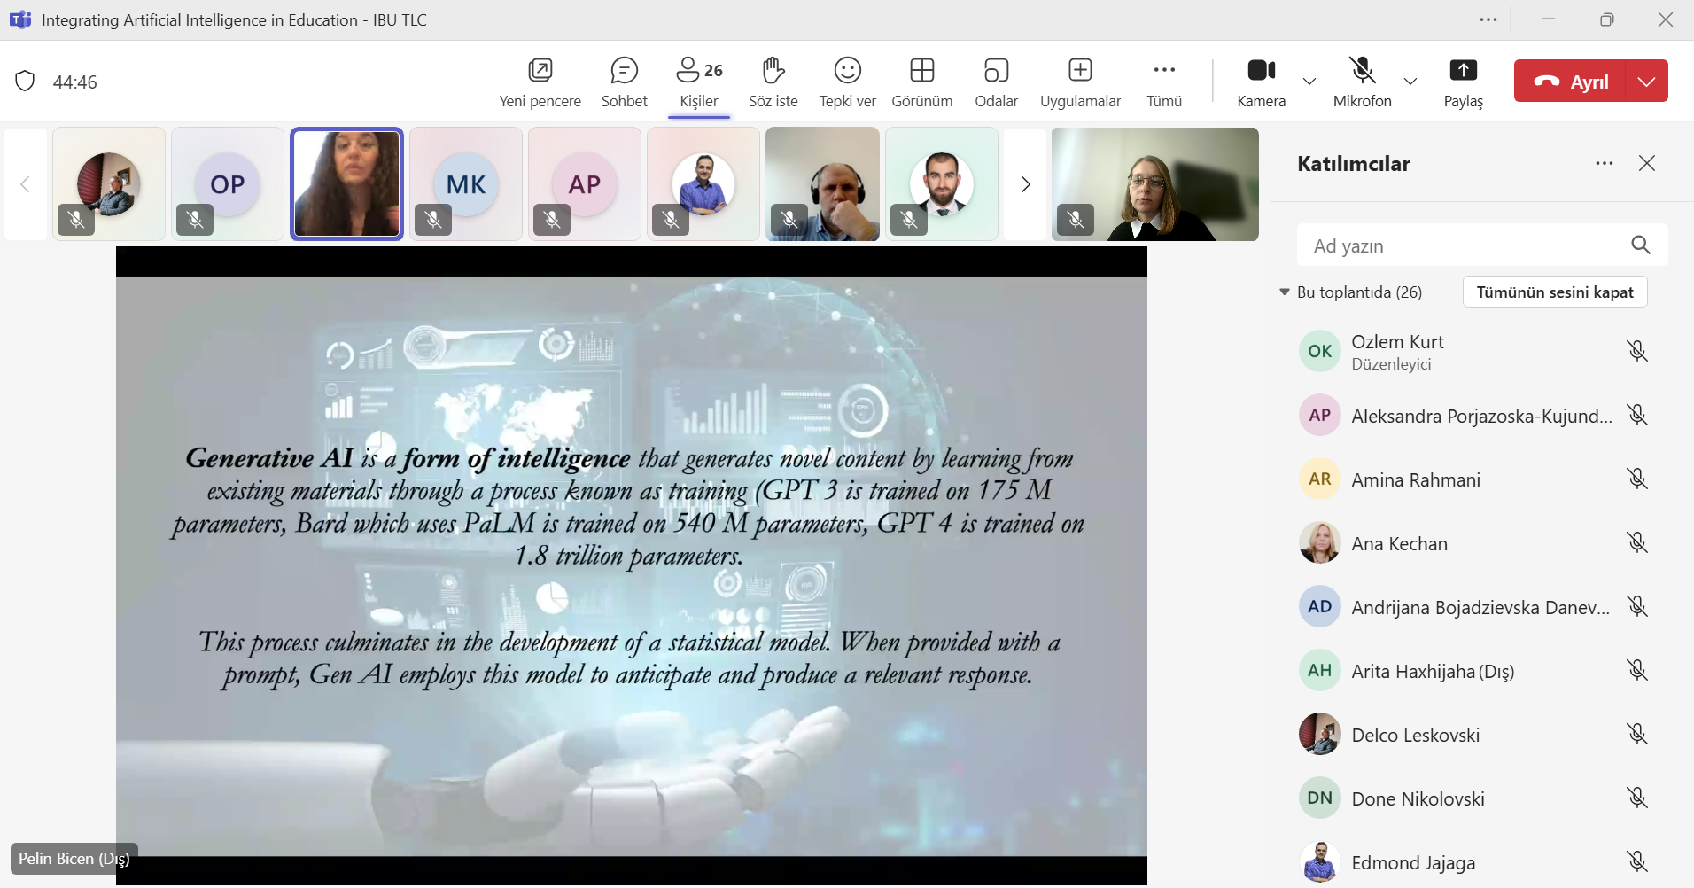Open the Tümü more actions menu
The image size is (1694, 888).
coord(1164,82)
